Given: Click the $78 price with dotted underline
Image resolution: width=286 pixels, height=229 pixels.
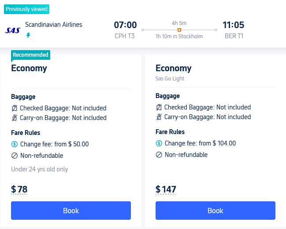Looking at the screenshot, I should click(19, 189).
